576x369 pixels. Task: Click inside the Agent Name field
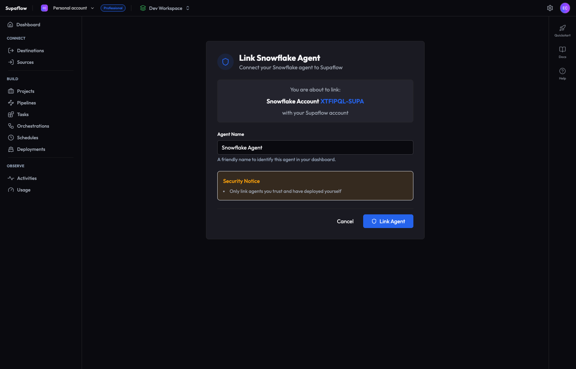coord(315,147)
